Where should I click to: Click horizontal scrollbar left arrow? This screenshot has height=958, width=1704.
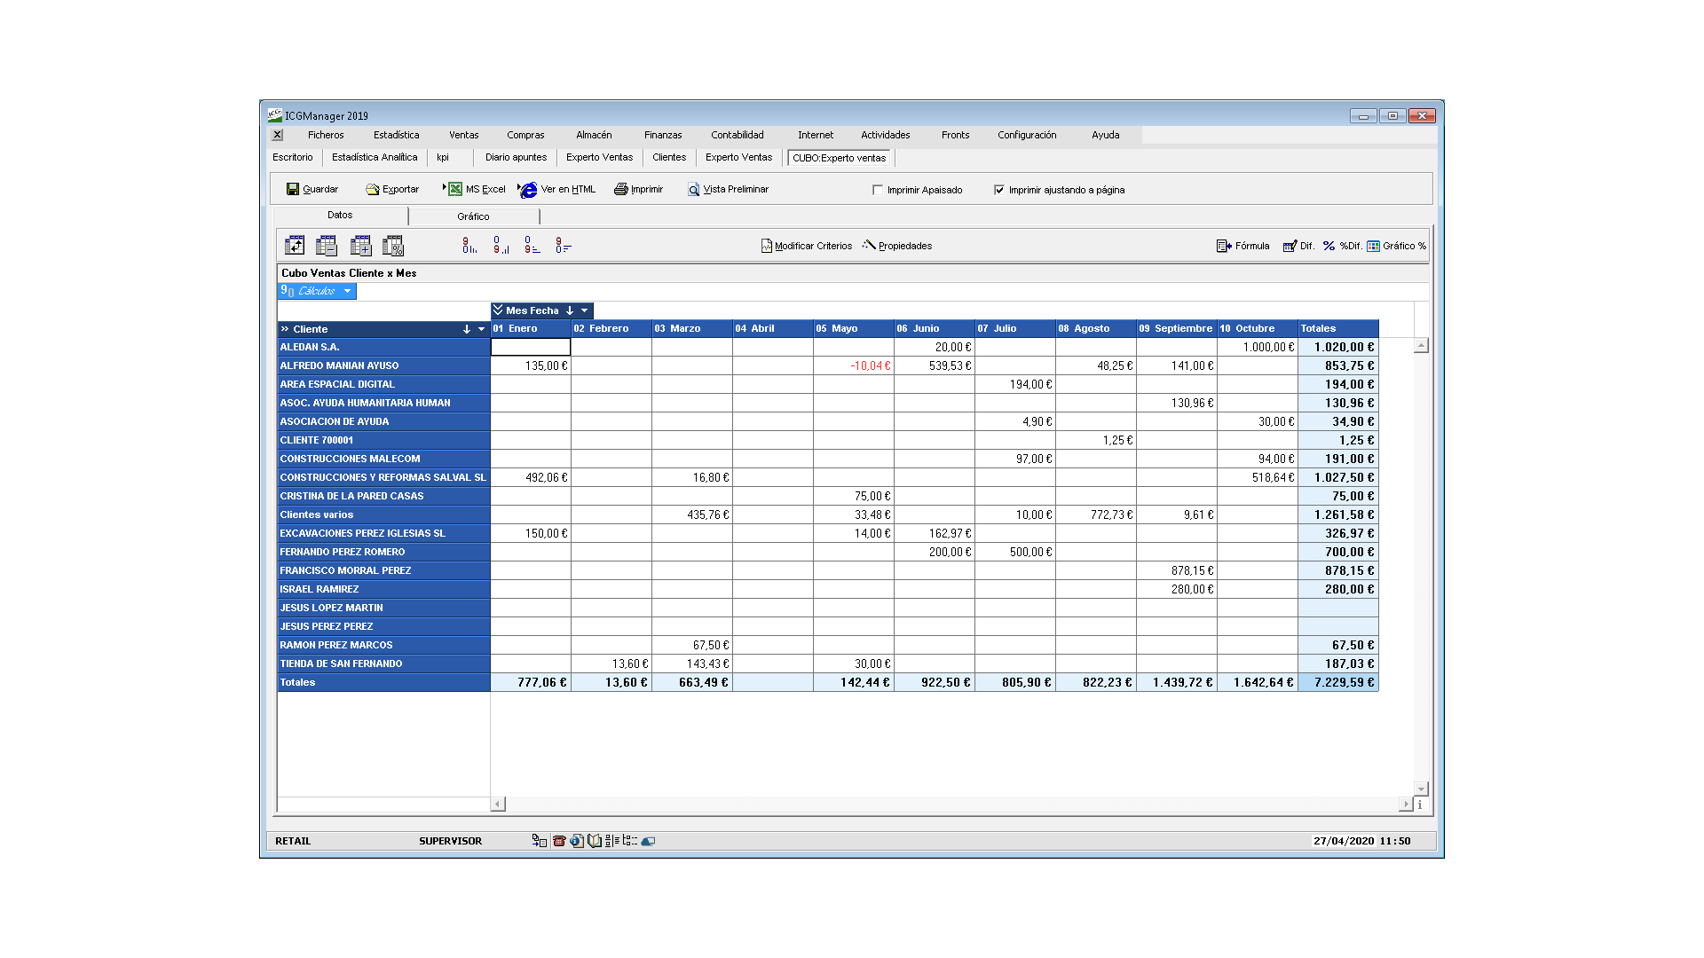point(498,804)
